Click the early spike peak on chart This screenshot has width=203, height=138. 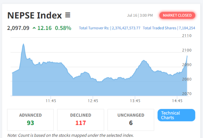[x=23, y=44]
